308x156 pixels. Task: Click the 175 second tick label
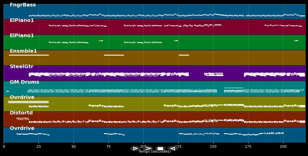[x=248, y=146]
